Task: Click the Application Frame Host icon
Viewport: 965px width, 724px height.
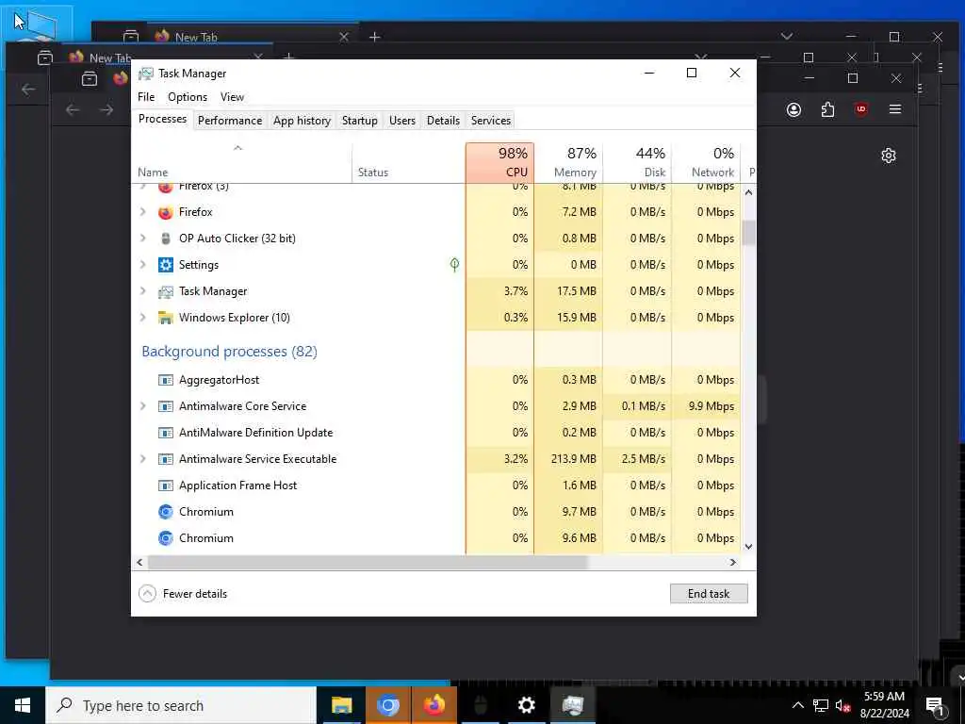Action: (165, 485)
